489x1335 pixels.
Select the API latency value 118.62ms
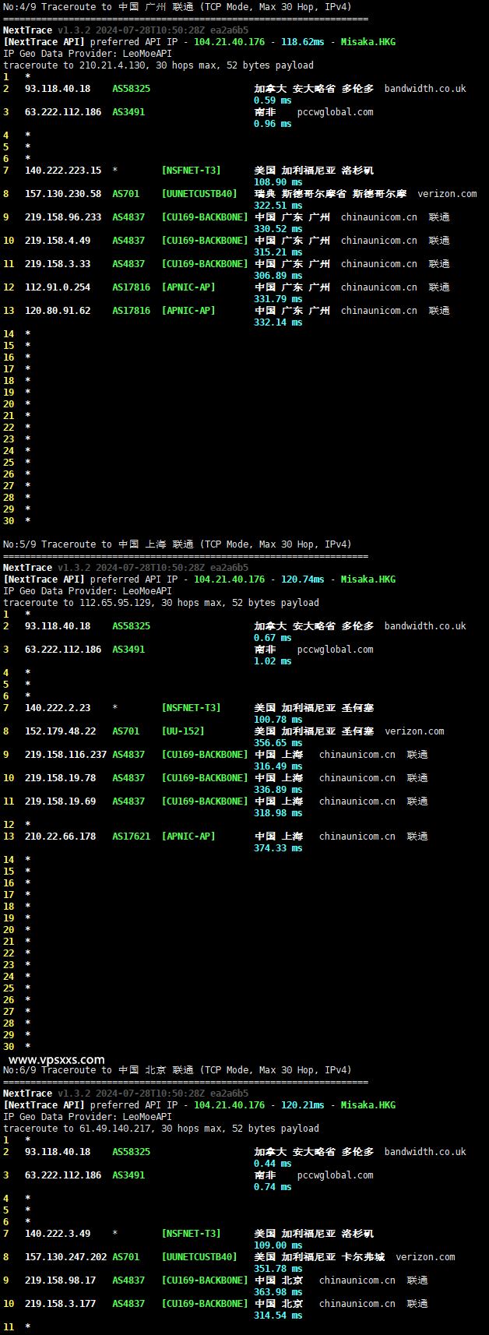[x=303, y=42]
